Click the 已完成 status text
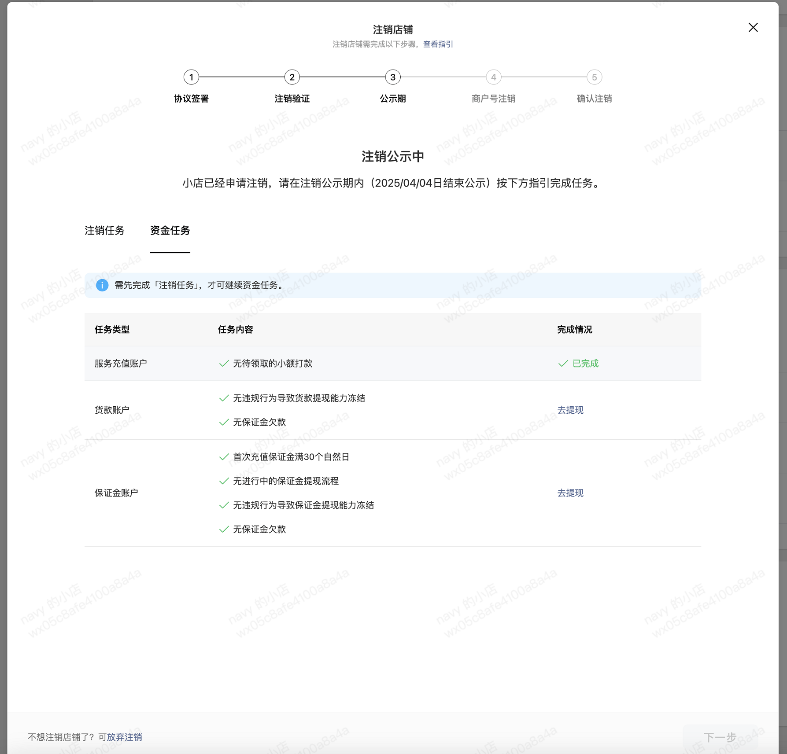 click(x=585, y=364)
